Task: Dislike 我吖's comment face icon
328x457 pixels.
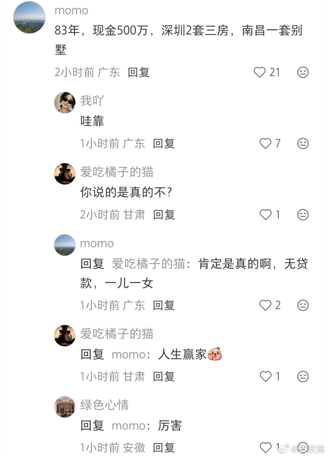Action: 303,143
